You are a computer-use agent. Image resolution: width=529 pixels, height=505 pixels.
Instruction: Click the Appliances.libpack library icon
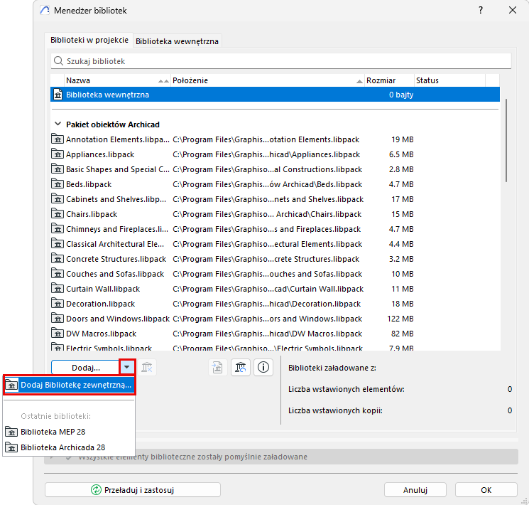pos(58,154)
